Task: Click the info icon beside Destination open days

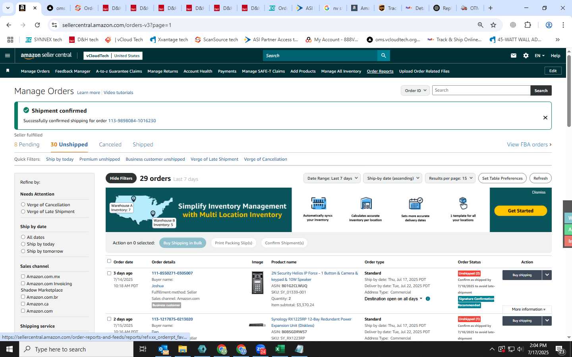Action: [428, 299]
